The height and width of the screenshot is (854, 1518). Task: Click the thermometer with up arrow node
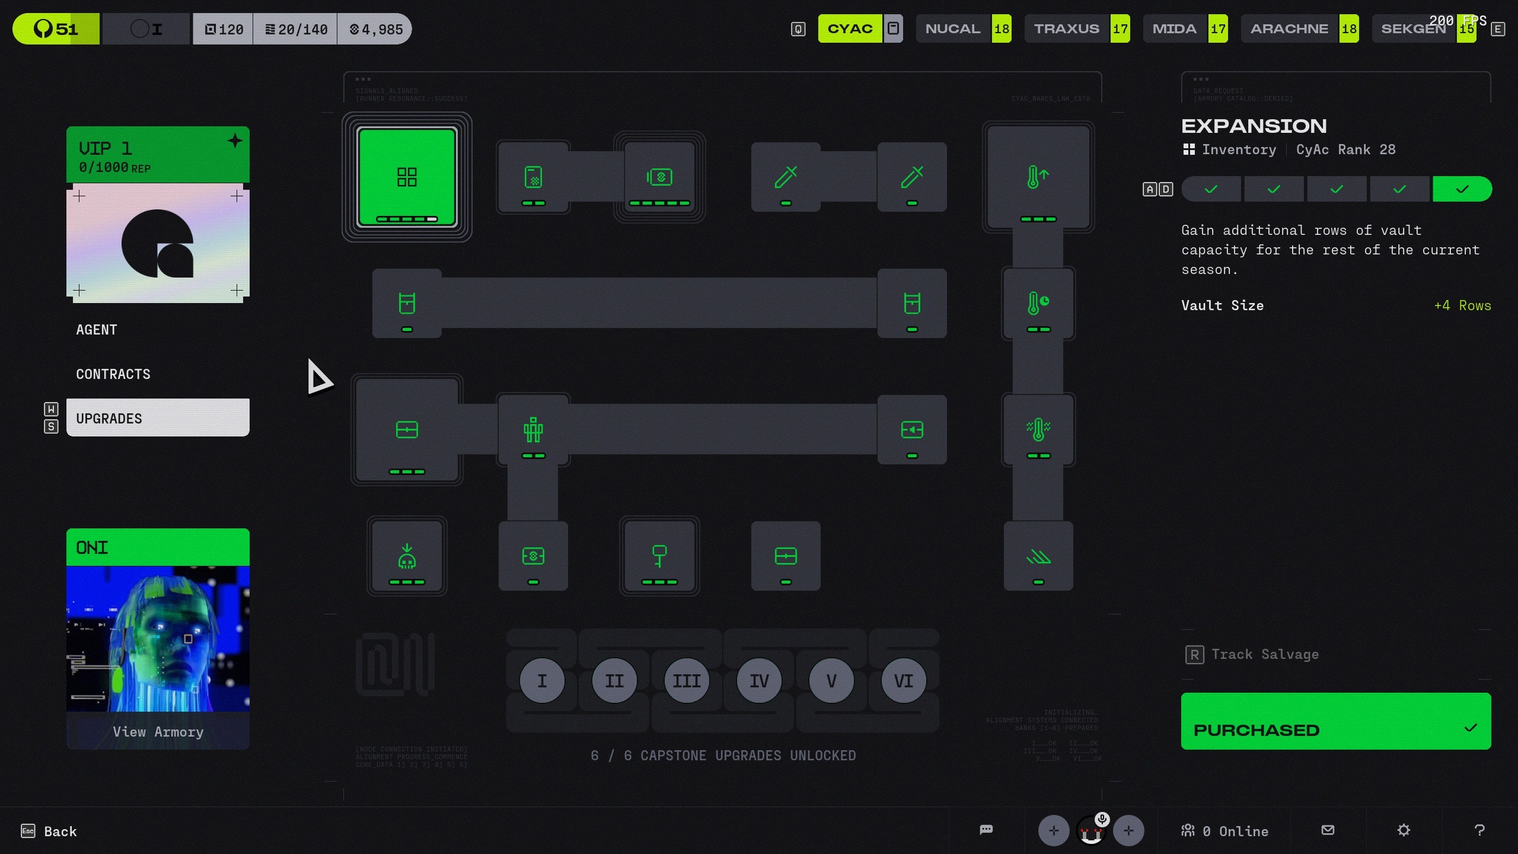click(x=1038, y=177)
